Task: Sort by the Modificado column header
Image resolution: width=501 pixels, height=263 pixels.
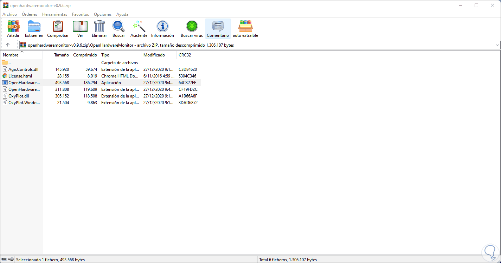Action: [159, 55]
